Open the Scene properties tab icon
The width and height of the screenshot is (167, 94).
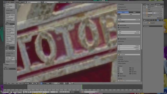[x=151, y=20]
